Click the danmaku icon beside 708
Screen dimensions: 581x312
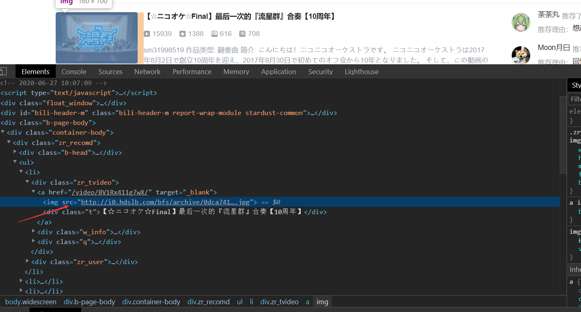tap(242, 34)
